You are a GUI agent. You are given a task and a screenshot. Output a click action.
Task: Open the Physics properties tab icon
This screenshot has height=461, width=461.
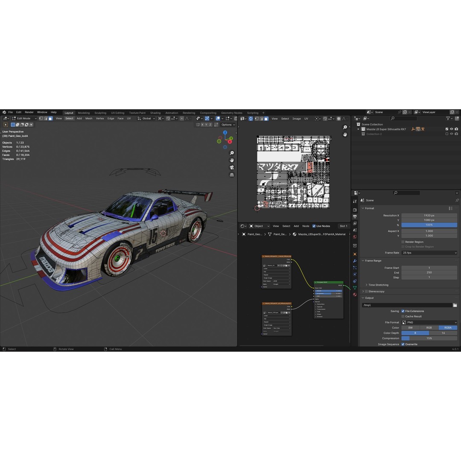(x=355, y=274)
